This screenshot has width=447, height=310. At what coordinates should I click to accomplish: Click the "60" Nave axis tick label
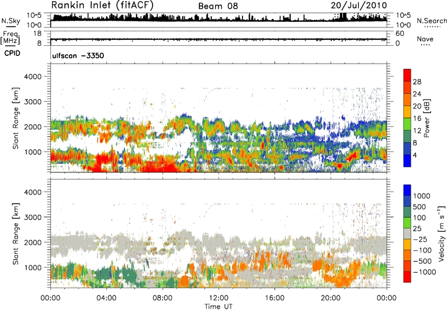coord(400,34)
